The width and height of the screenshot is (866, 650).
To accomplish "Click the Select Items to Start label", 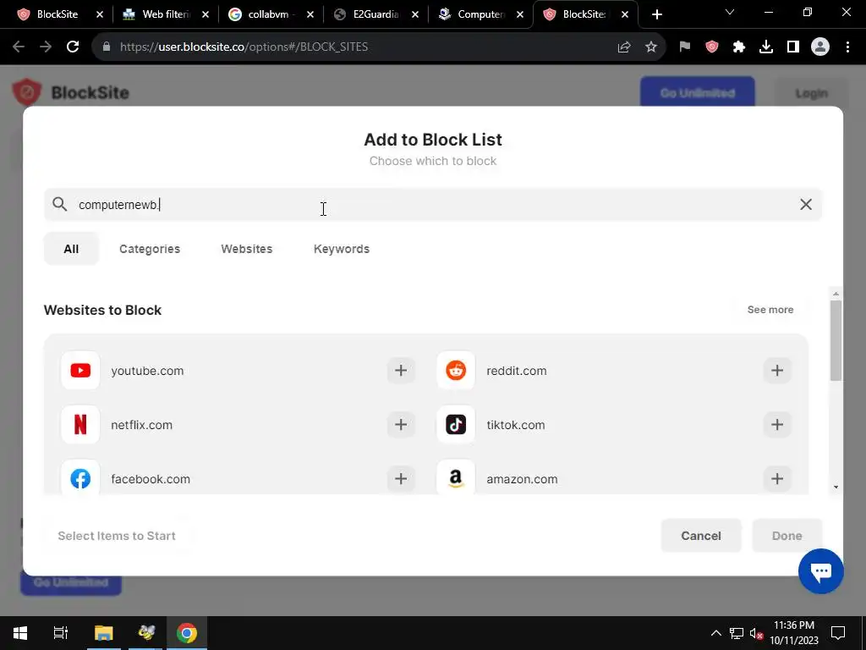I will click(x=117, y=536).
